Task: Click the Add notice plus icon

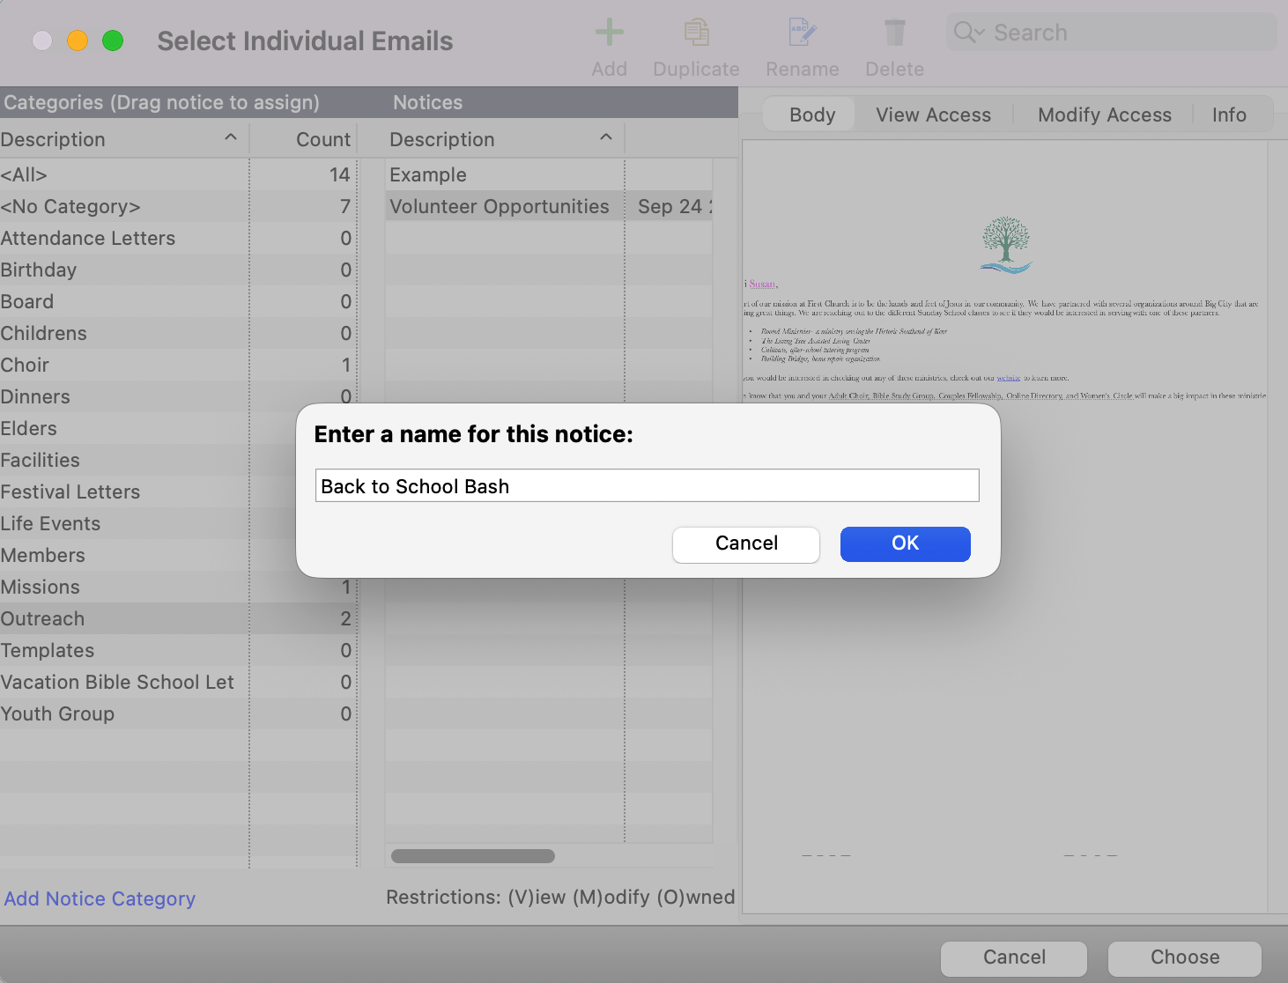Action: (x=609, y=33)
